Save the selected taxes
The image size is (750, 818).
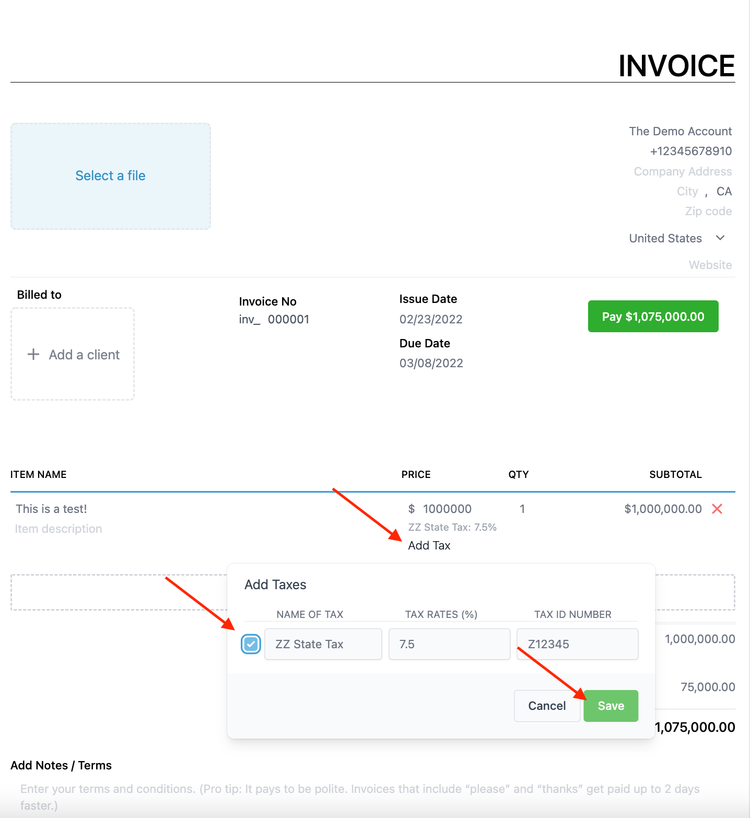[x=611, y=706]
